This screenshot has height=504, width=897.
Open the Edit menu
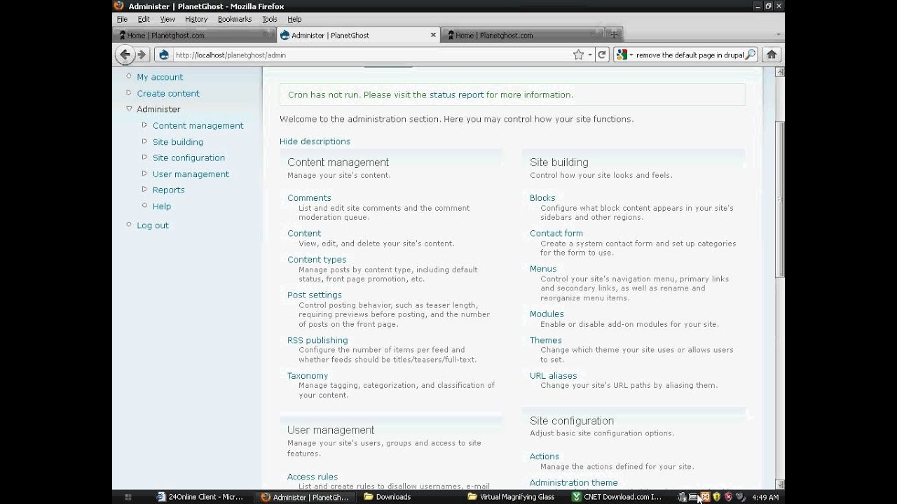click(144, 19)
